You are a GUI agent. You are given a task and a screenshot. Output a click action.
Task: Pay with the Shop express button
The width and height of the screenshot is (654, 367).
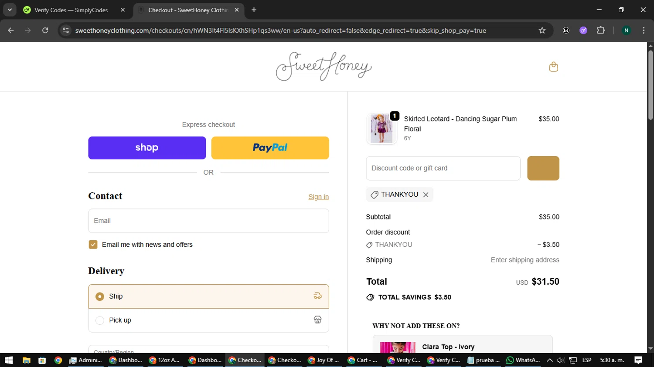point(147,148)
